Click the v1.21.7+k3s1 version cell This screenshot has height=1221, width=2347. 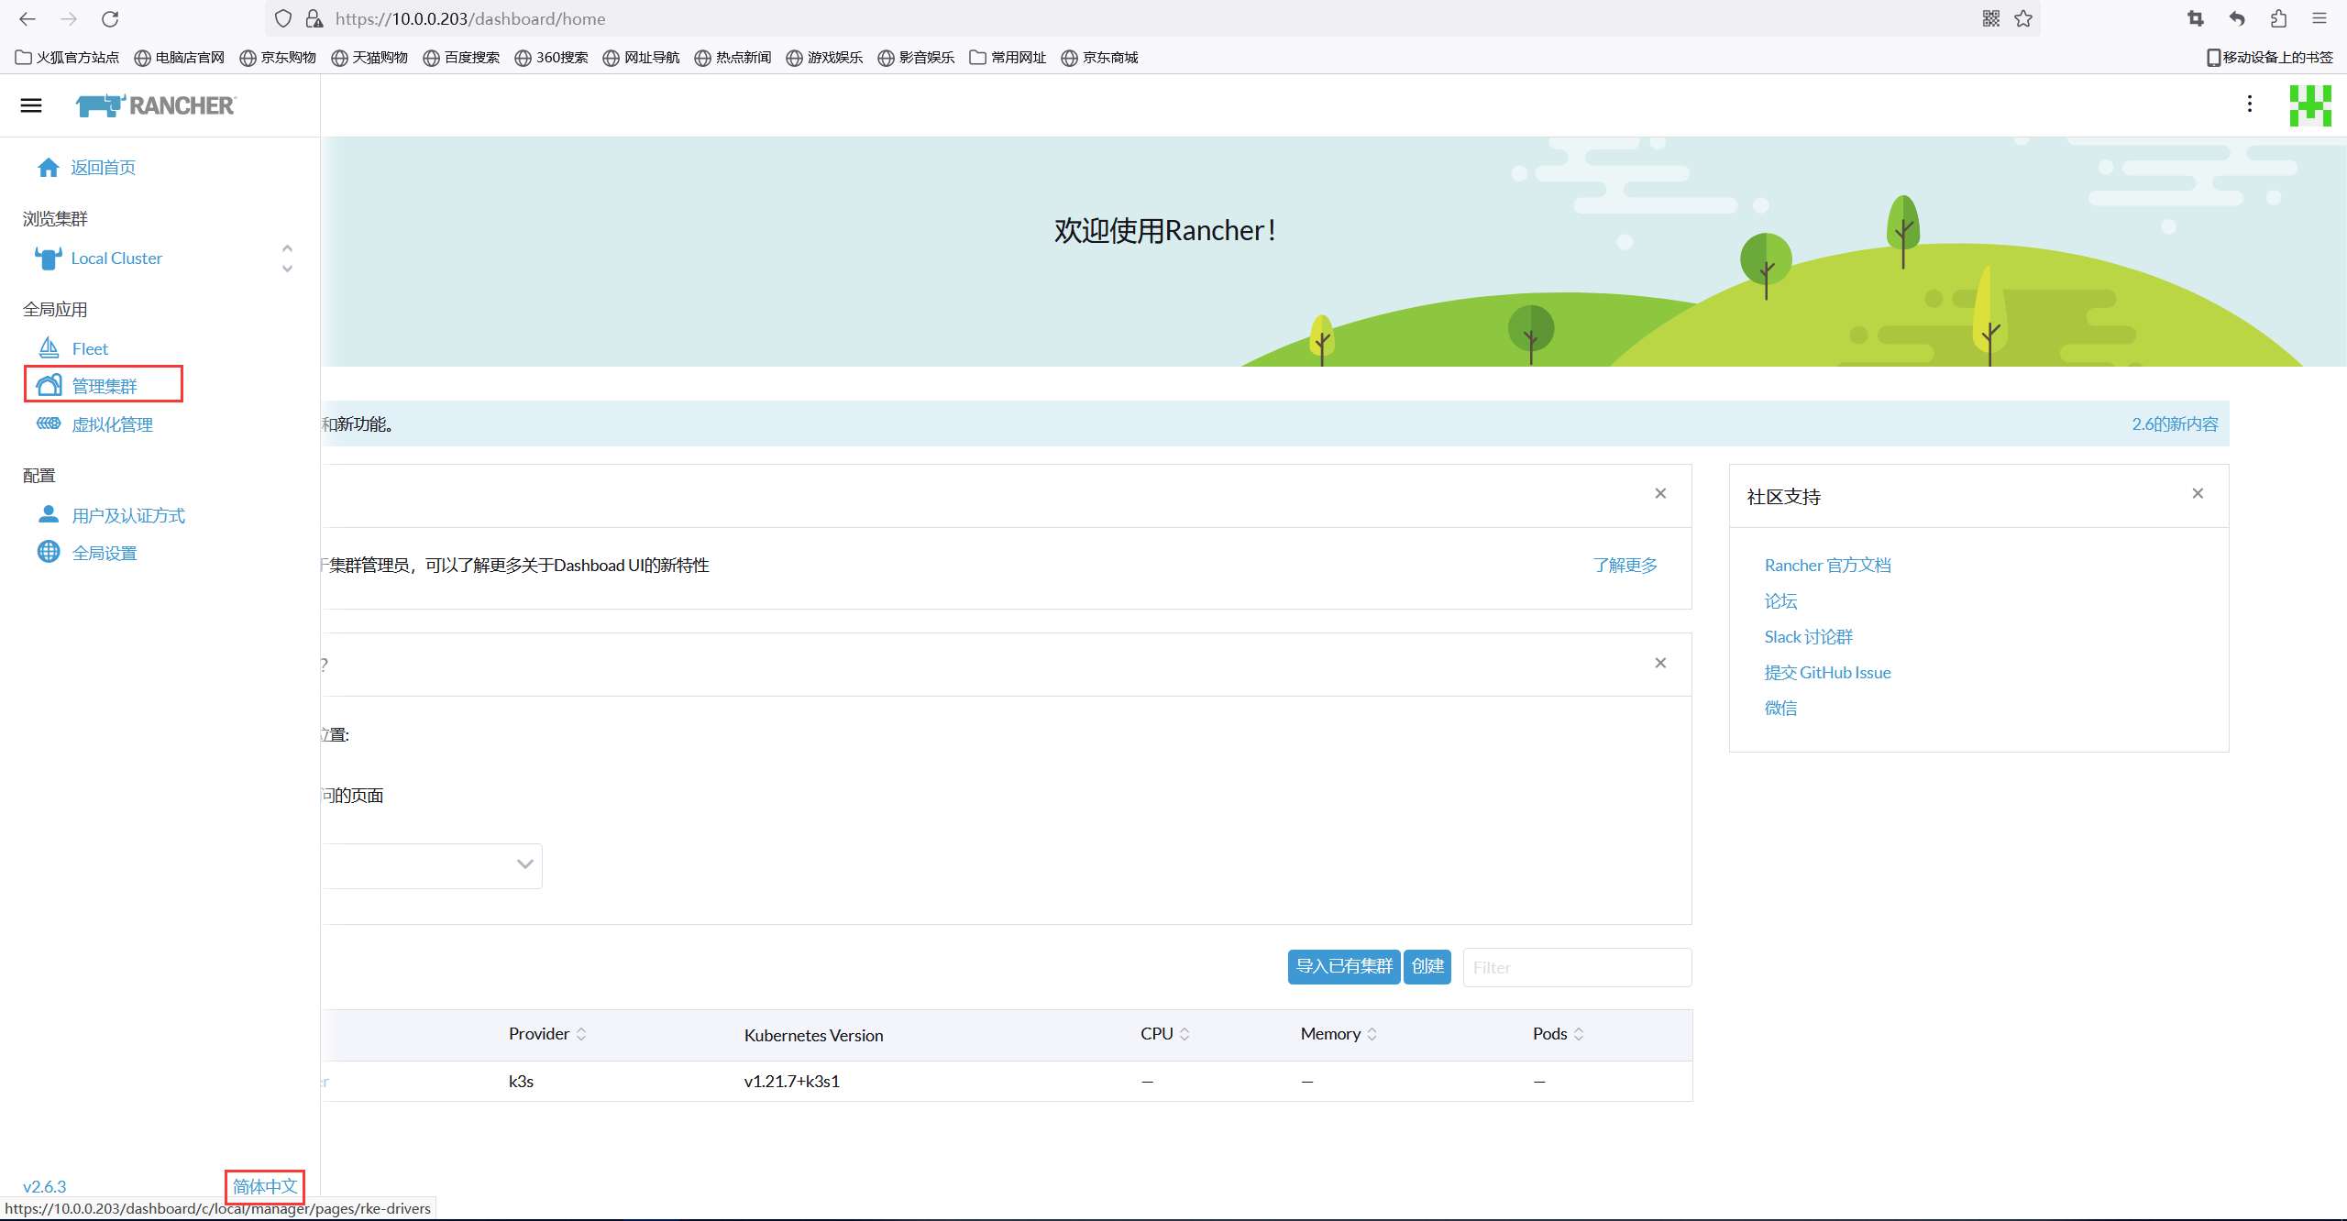coord(792,1081)
